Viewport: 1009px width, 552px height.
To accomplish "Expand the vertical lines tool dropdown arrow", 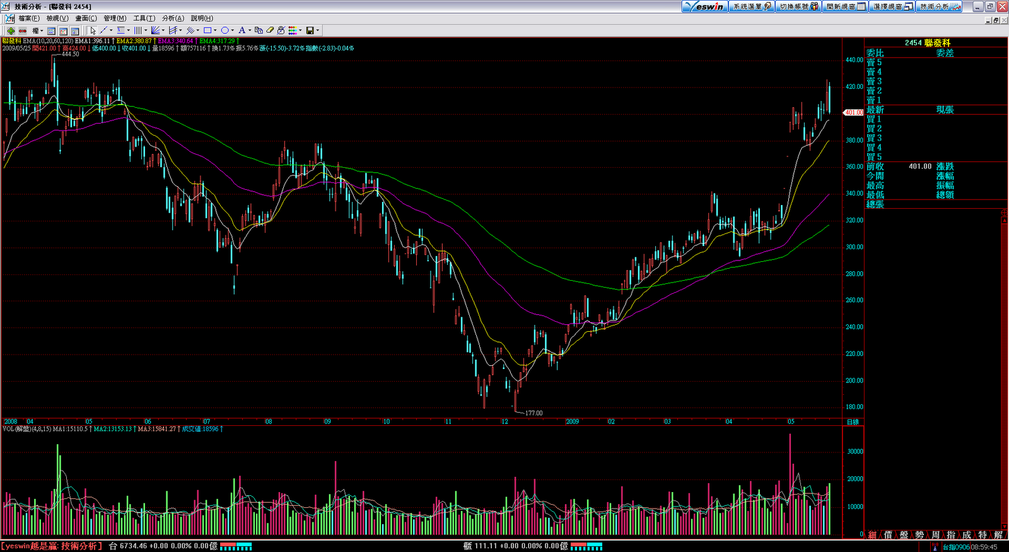I will [x=146, y=30].
